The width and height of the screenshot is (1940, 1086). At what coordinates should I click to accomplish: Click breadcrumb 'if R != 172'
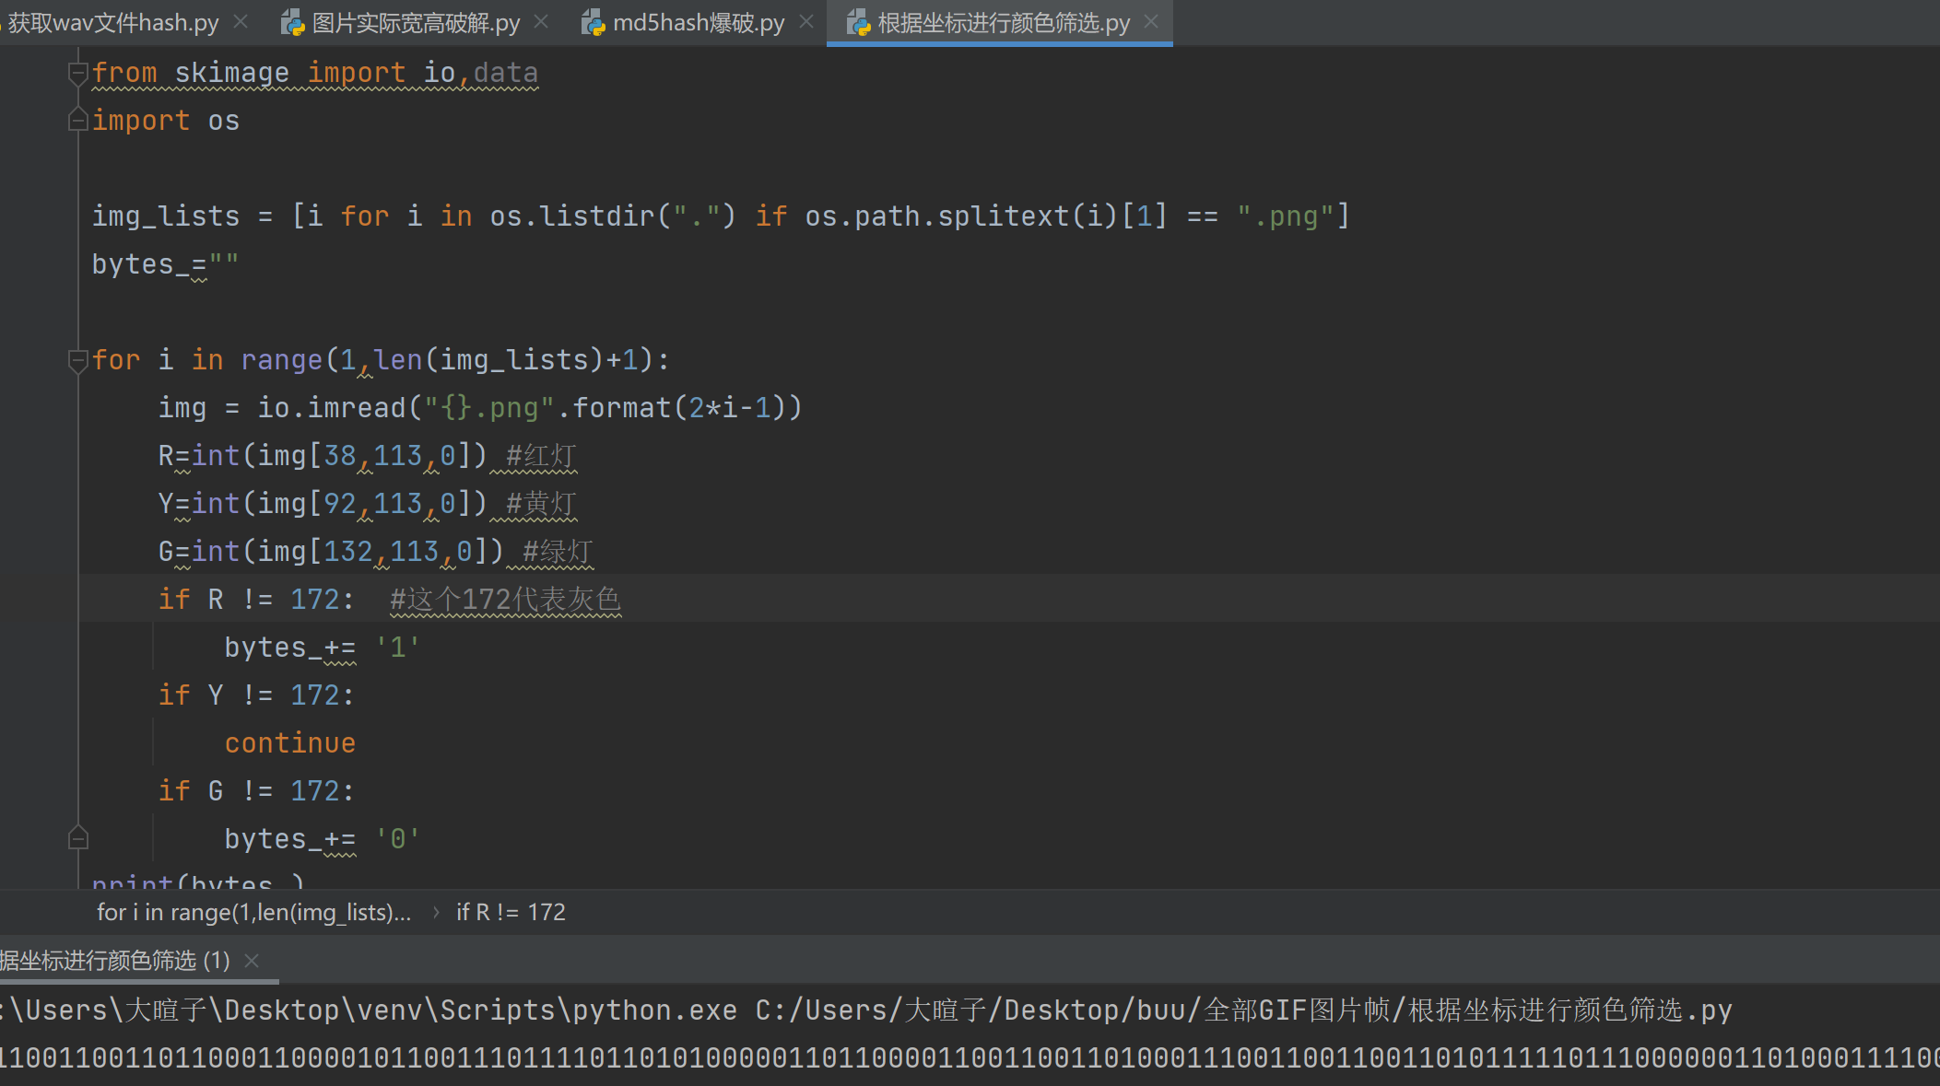coord(511,913)
